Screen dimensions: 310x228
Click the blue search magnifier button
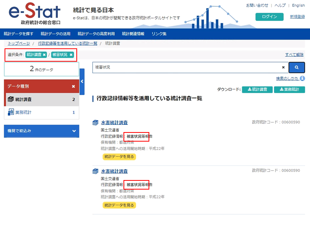click(x=297, y=67)
